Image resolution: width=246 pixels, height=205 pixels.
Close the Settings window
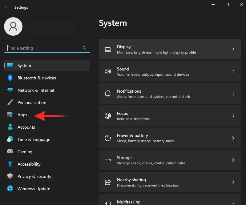[241, 5]
